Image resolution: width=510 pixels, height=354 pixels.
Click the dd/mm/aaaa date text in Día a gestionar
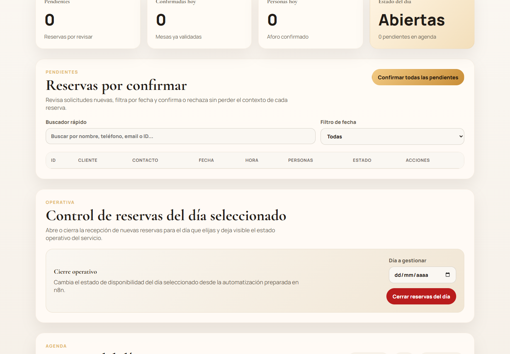[x=411, y=275]
